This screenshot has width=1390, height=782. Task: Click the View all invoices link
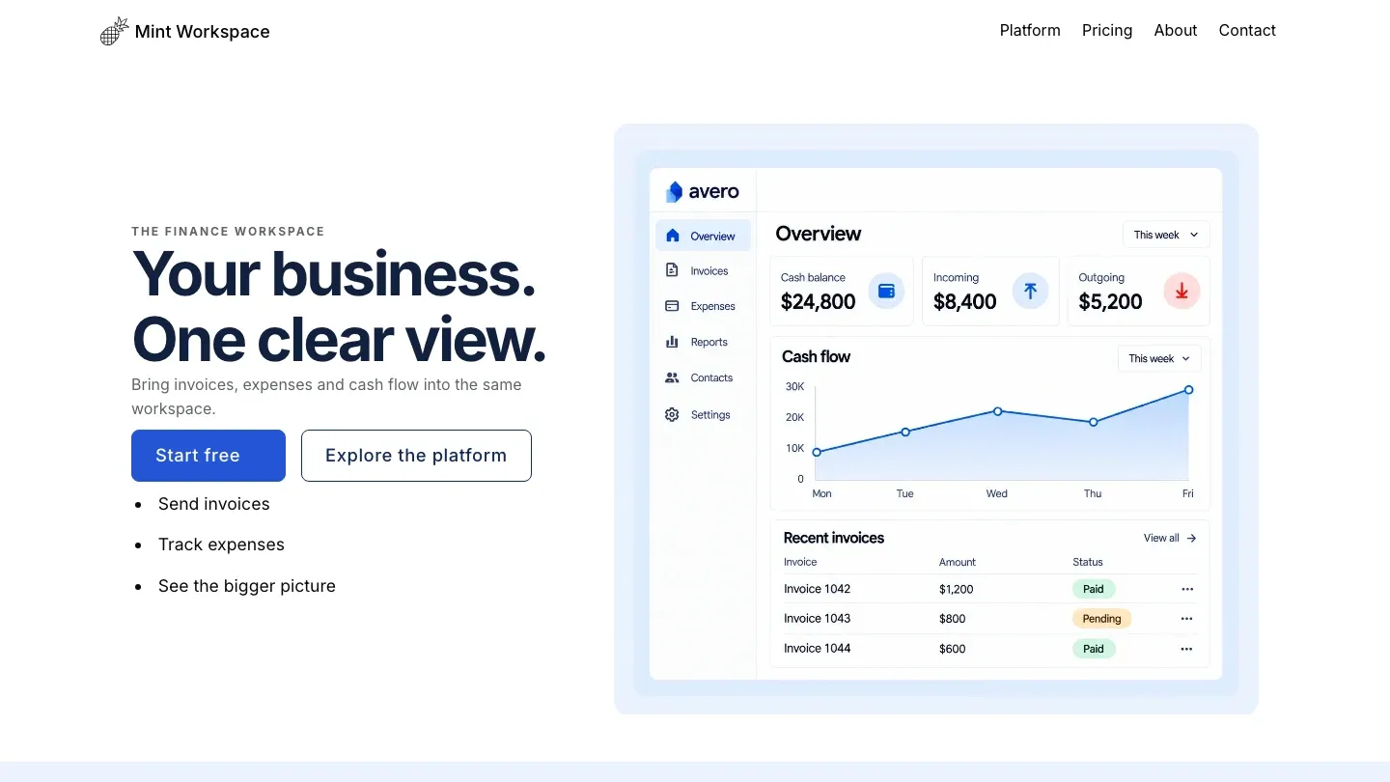click(x=1170, y=538)
